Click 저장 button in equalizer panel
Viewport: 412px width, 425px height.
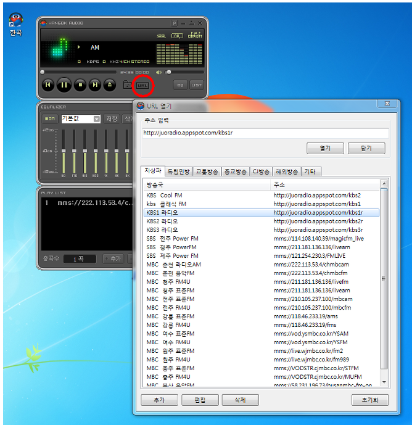(x=112, y=118)
